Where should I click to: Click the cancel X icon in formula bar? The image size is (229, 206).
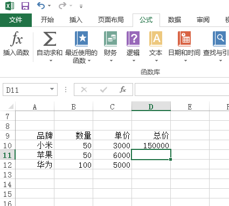tap(84, 90)
